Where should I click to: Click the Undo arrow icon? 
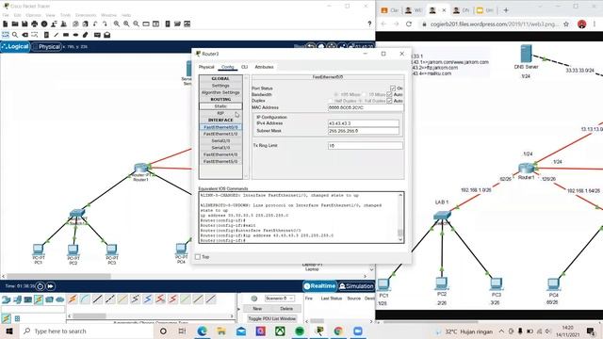(95, 24)
